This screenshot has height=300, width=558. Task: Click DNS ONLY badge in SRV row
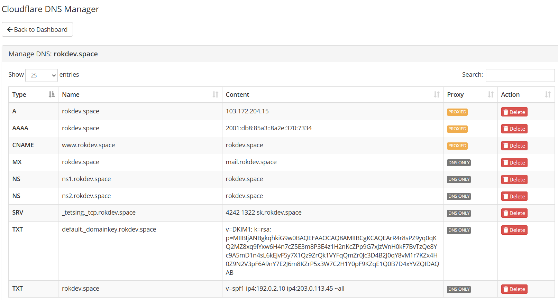point(459,213)
